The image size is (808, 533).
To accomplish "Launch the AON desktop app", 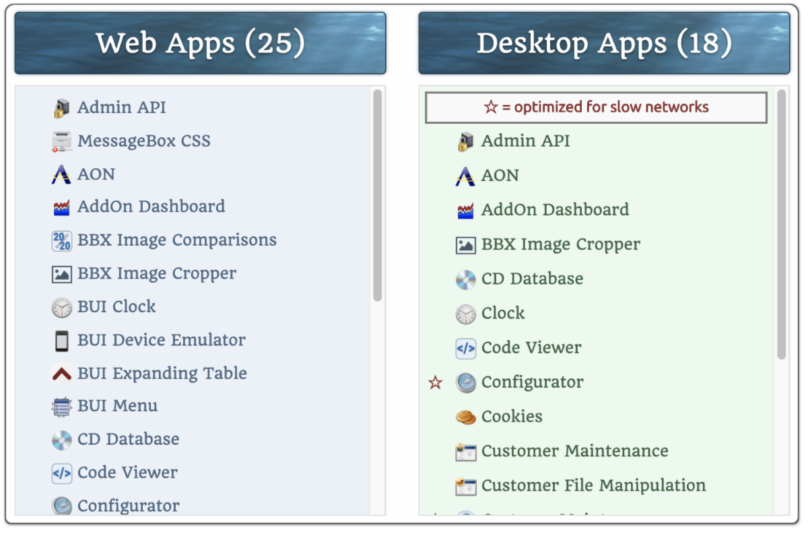I will tap(500, 176).
